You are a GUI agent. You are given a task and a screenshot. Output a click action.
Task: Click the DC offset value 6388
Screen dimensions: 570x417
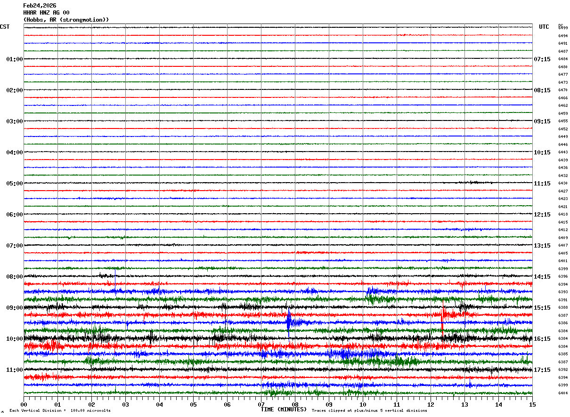tap(563, 307)
